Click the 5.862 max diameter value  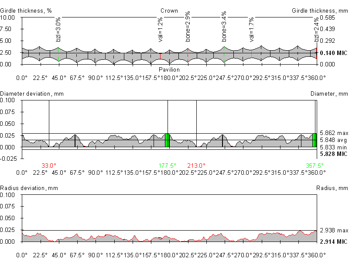pos(333,133)
